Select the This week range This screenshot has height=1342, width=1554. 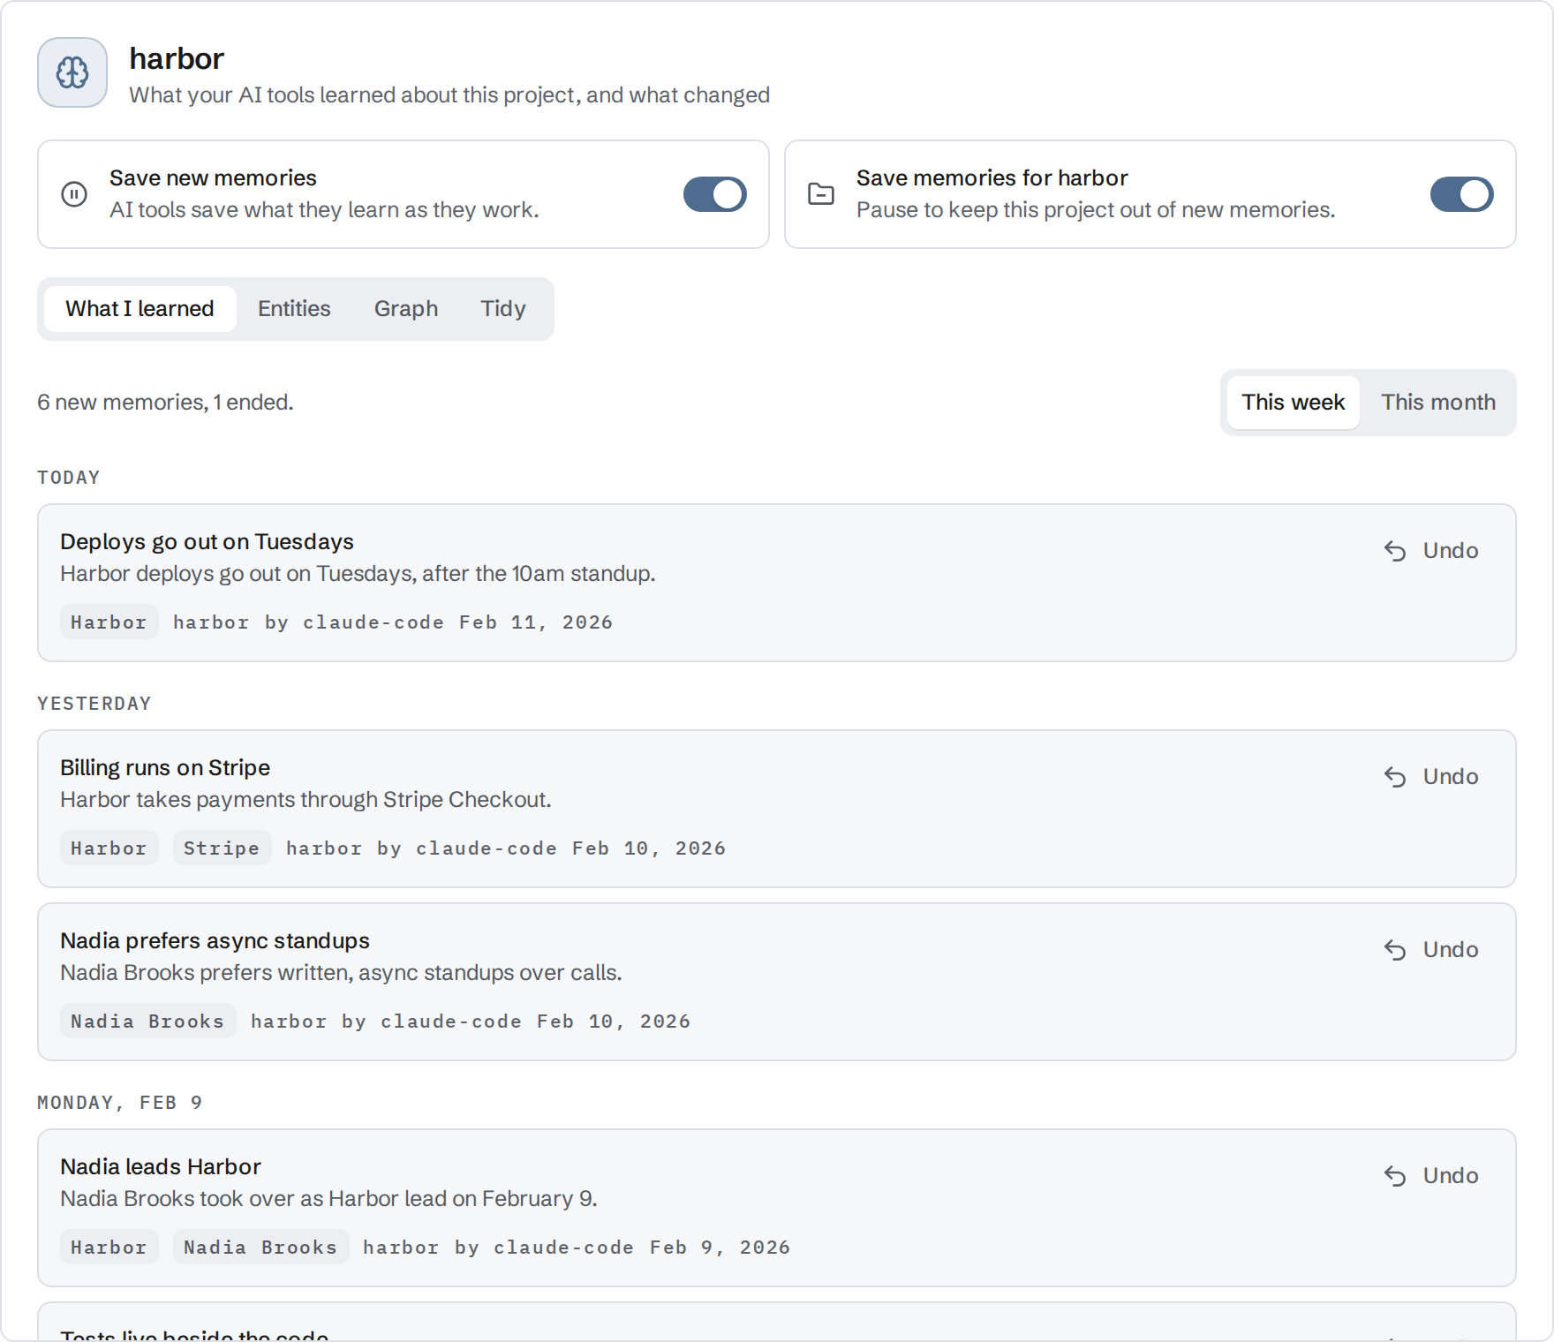click(x=1294, y=403)
